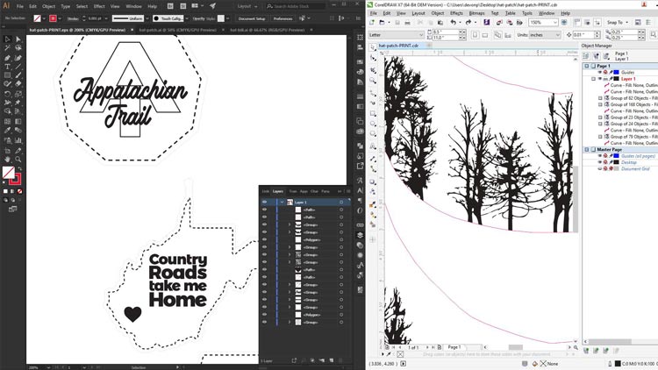Select the Type tool in Illustrator

click(x=7, y=67)
